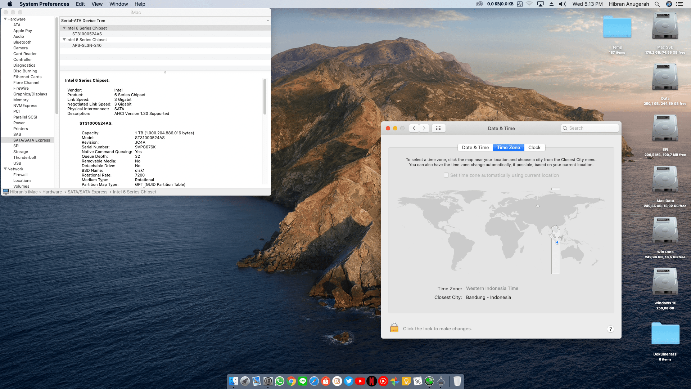
Task: Open the Netflix dock icon
Action: pyautogui.click(x=372, y=381)
